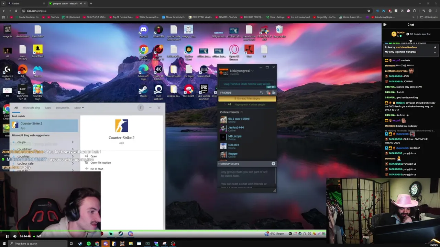The width and height of the screenshot is (440, 247).
Task: Close the Windows search results panel
Action: point(159,108)
